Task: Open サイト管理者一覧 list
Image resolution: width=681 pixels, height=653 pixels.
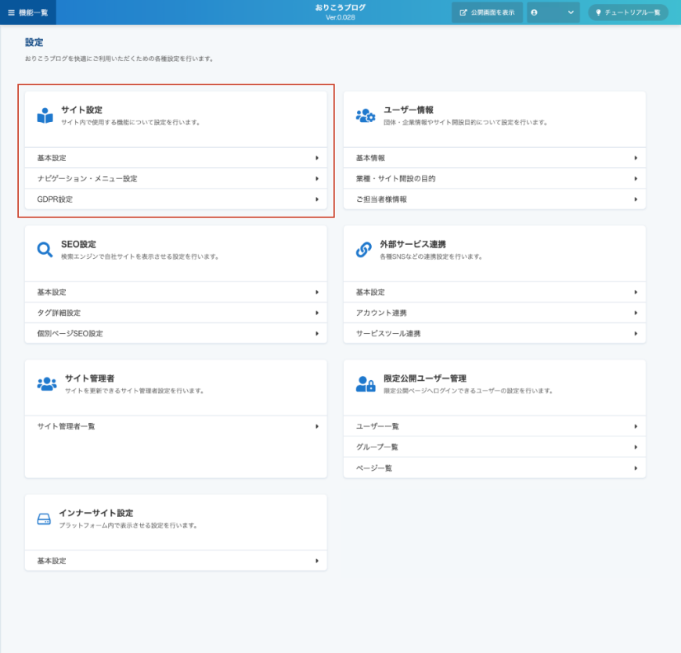Action: coord(175,426)
